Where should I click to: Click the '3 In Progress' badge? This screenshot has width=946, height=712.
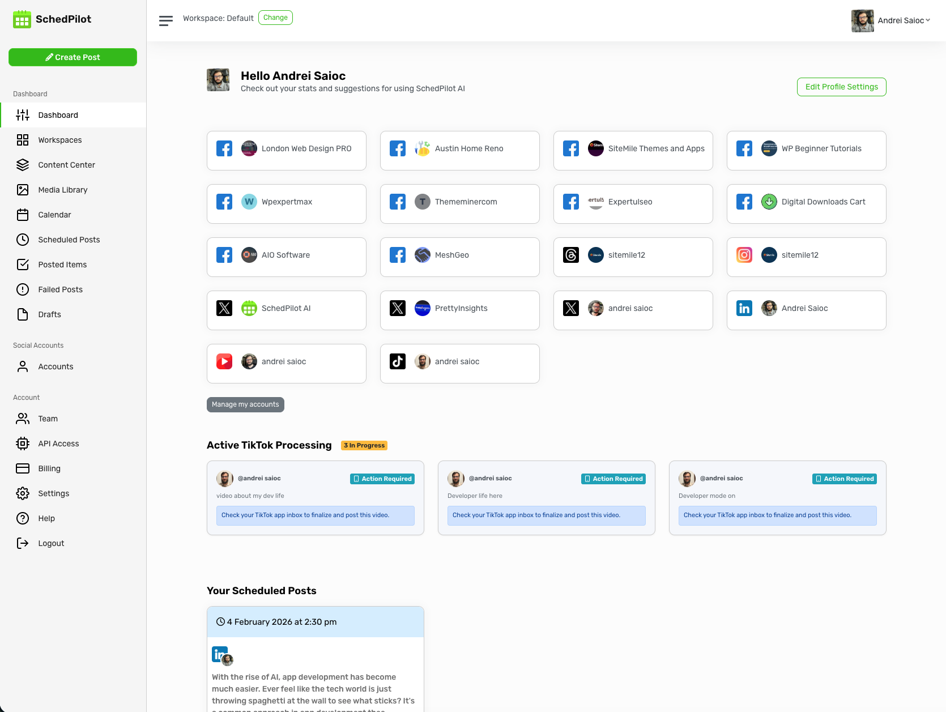point(364,445)
